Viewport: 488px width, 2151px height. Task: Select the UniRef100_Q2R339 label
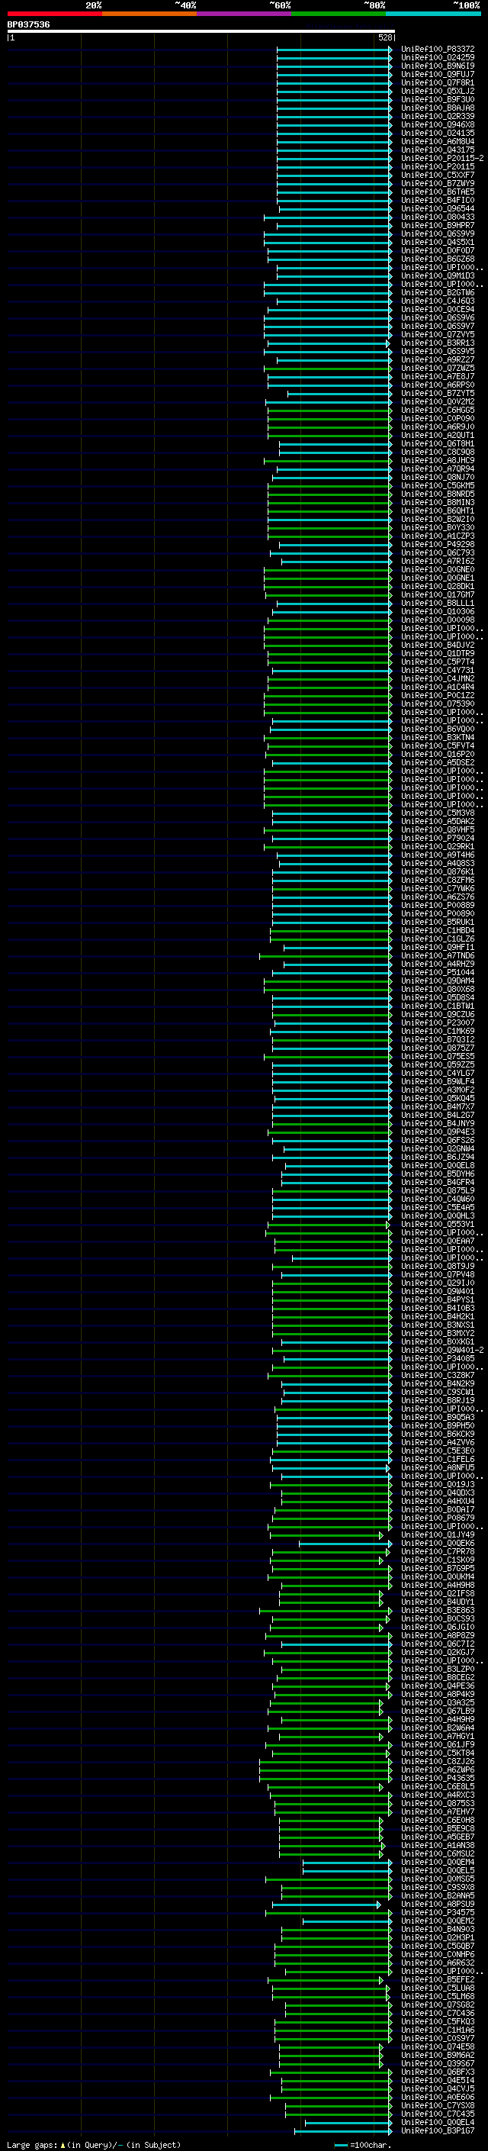click(x=437, y=116)
